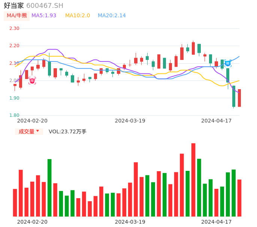
Task: Toggle the MA5:1.93 line legend
Action: 44,15
